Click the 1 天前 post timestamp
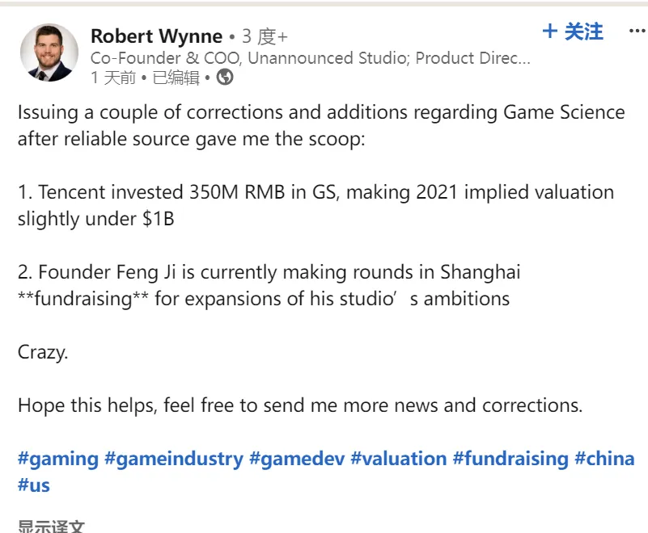 [x=113, y=78]
